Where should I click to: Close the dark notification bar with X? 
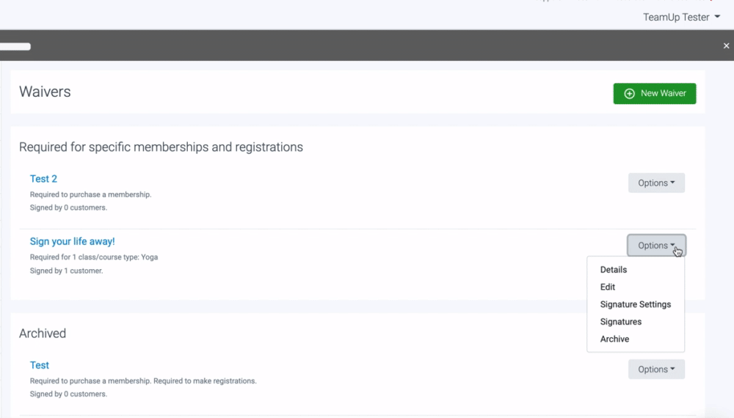(726, 45)
